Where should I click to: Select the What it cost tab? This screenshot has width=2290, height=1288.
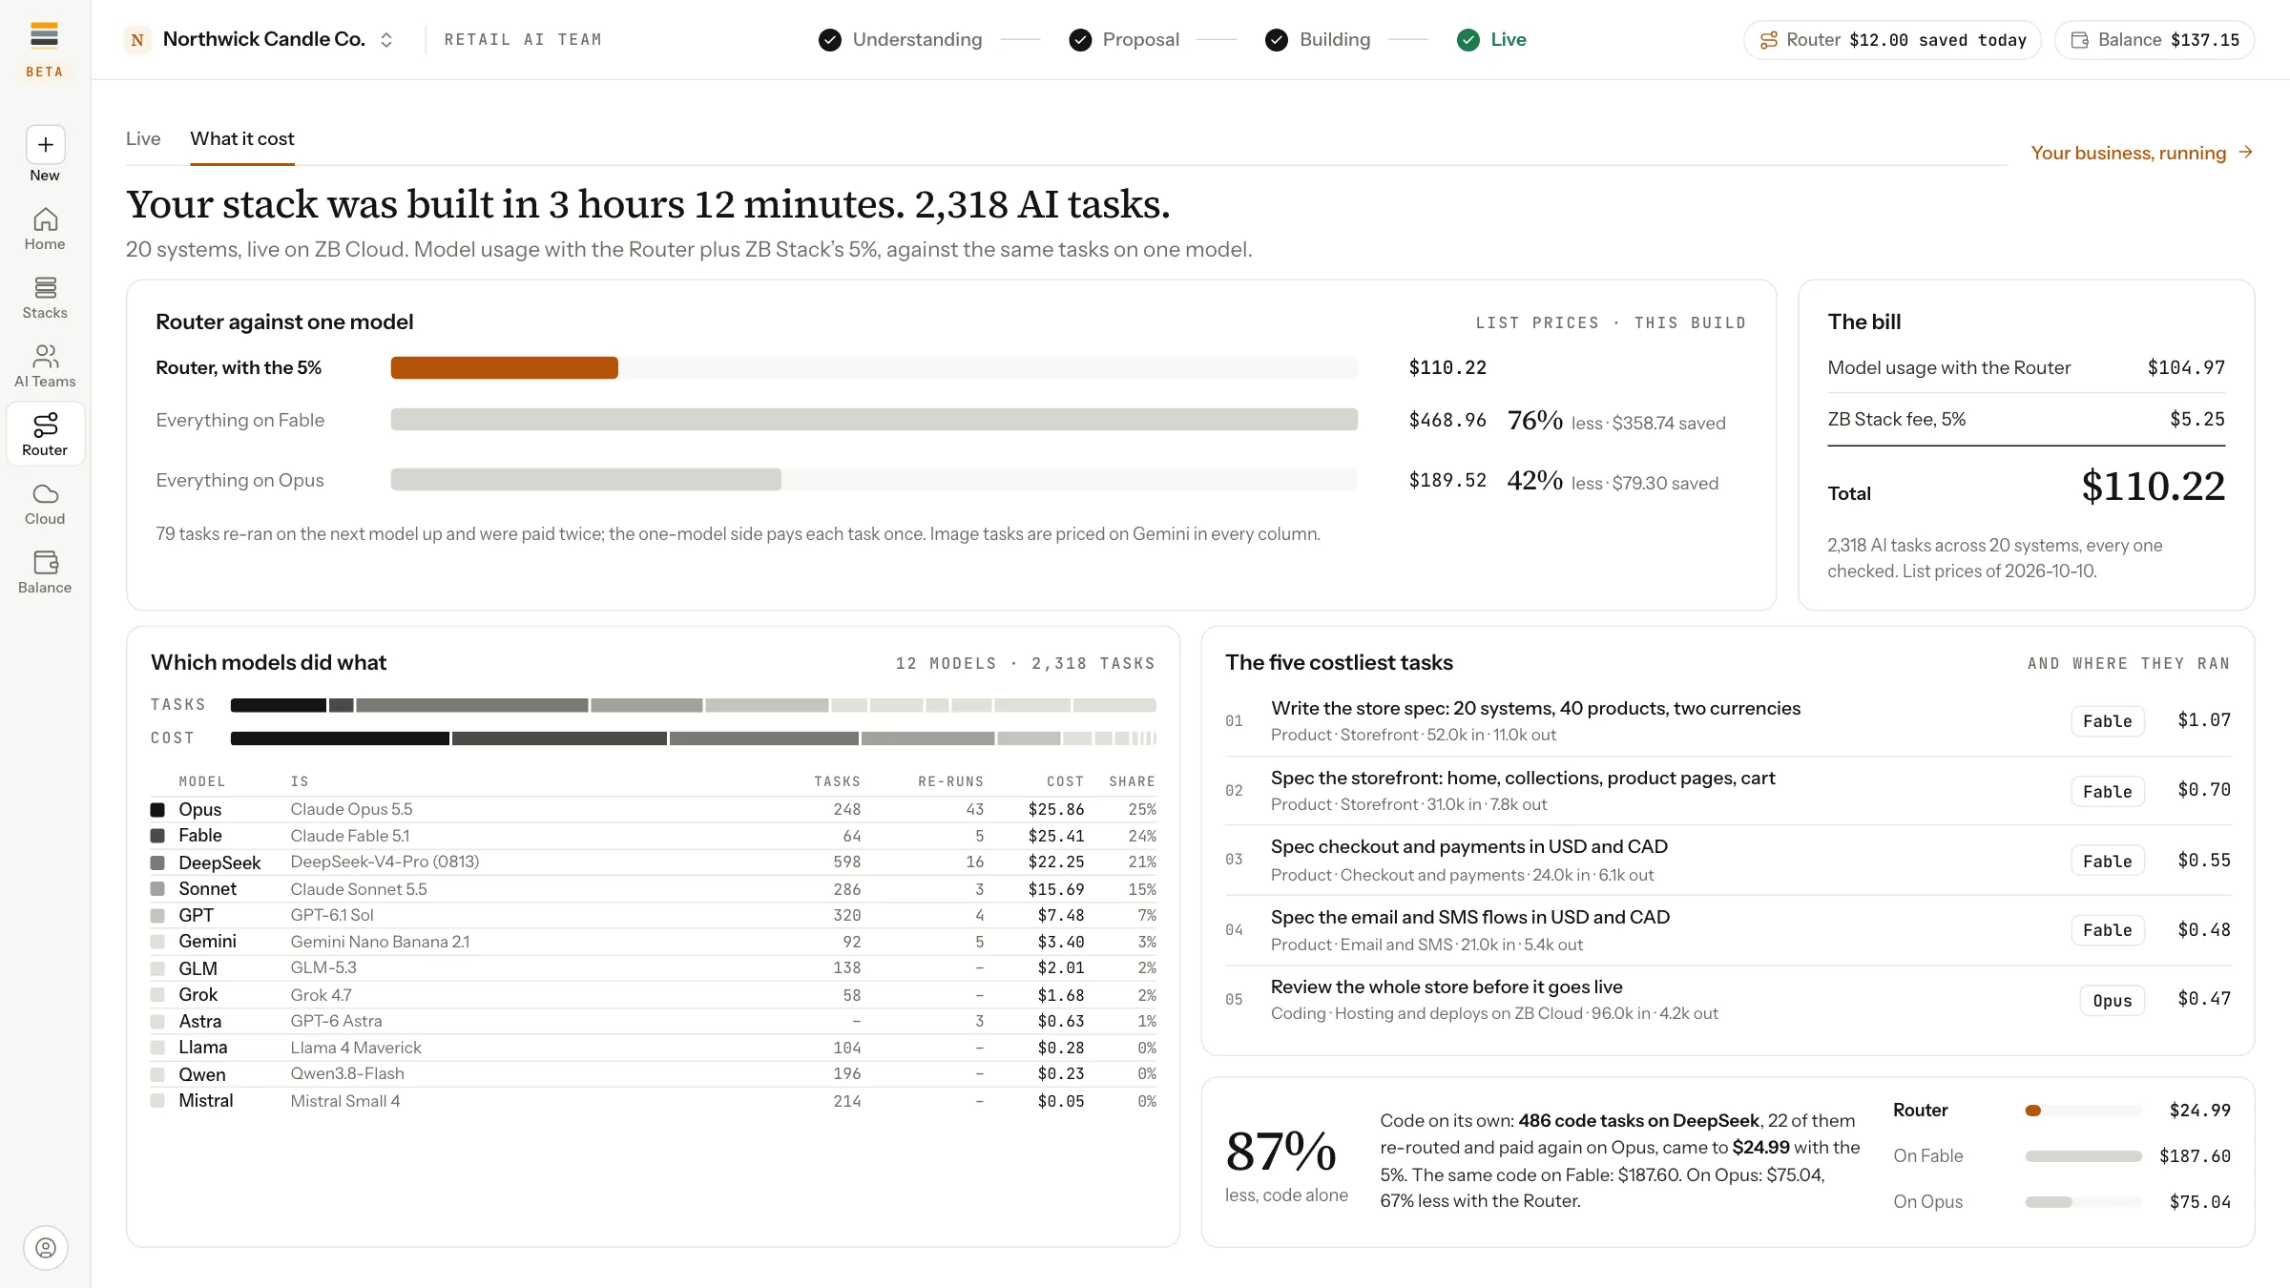pyautogui.click(x=242, y=138)
